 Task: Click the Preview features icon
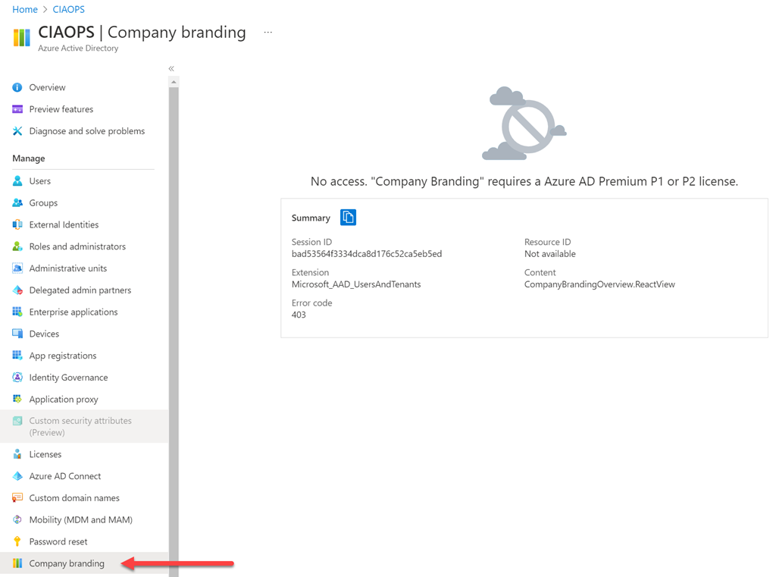tap(17, 109)
